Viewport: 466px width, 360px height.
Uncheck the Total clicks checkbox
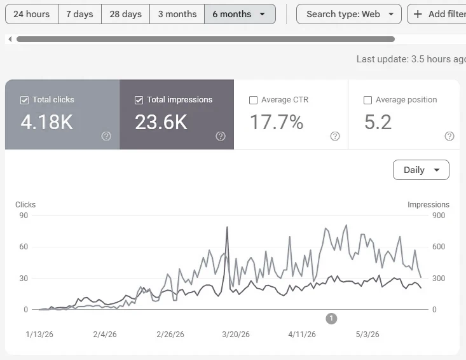[x=24, y=100]
